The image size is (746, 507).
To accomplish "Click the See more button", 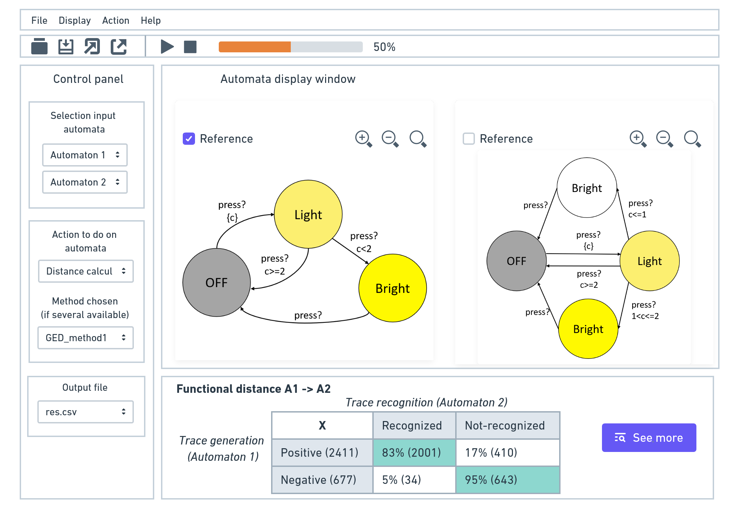I will pos(649,438).
